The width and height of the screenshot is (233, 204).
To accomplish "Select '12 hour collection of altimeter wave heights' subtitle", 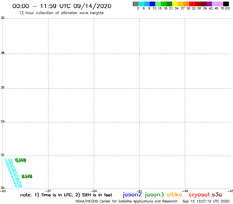I will 61,13.
